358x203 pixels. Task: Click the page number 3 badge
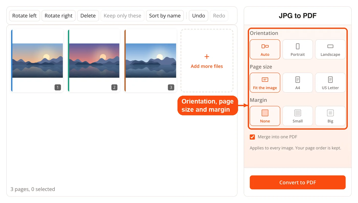click(171, 87)
